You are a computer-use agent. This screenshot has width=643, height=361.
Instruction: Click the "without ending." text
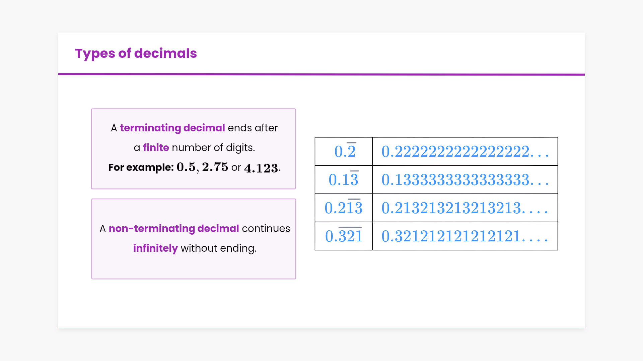[x=218, y=248]
